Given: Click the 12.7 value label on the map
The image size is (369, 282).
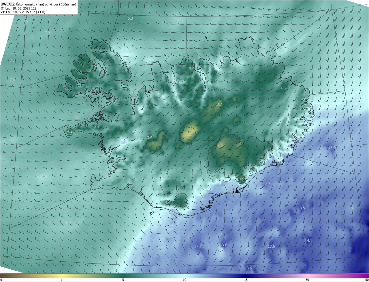Looking at the screenshot, I should pyautogui.click(x=266, y=184).
